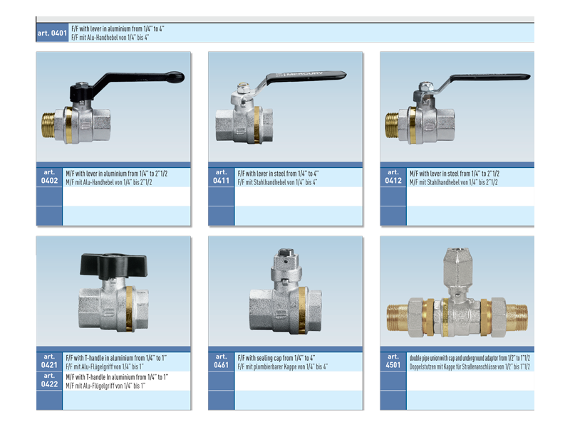This screenshot has width=570, height=427.
Task: Click the double pipe union valve photo
Action: (457, 292)
